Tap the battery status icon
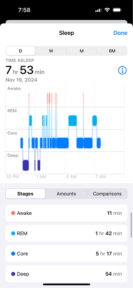The image size is (133, 288). (x=117, y=10)
